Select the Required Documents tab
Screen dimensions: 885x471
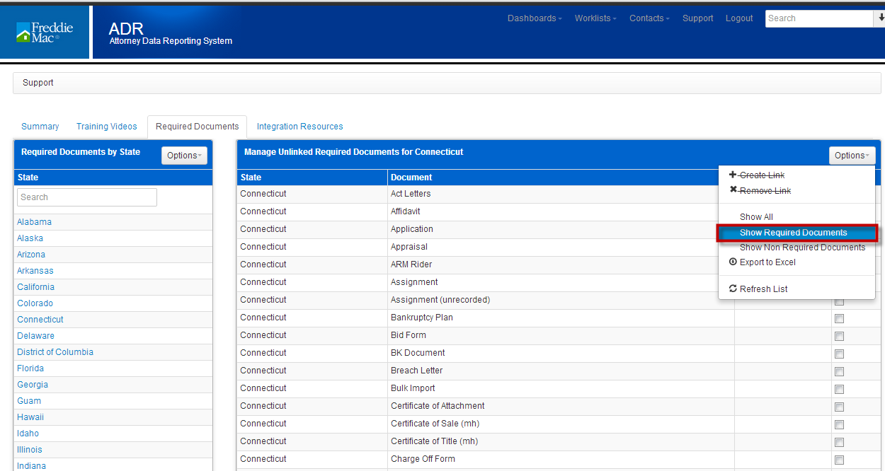[x=198, y=127]
